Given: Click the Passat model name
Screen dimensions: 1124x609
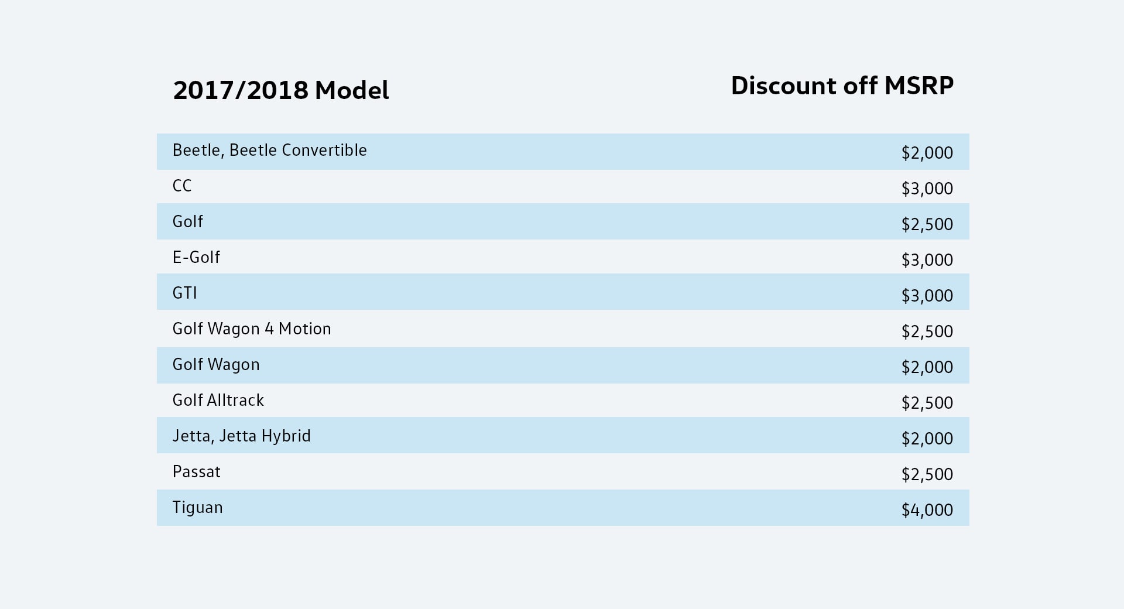Looking at the screenshot, I should (196, 472).
